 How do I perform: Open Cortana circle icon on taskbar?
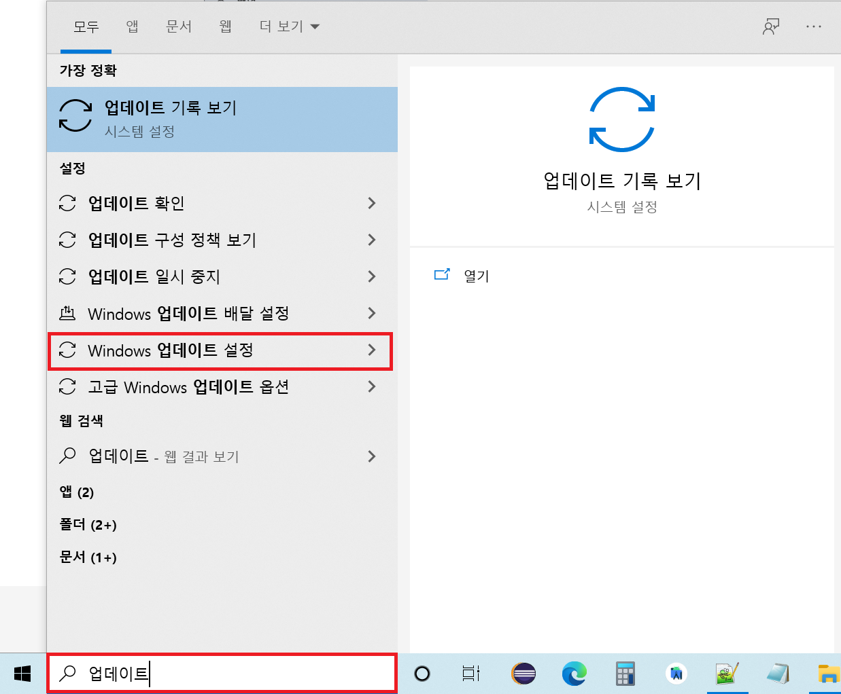pyautogui.click(x=422, y=674)
